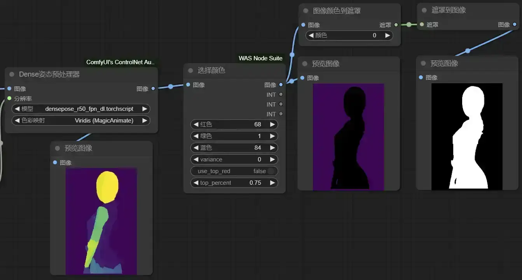Increase top_percent value with right arrow

coord(272,183)
